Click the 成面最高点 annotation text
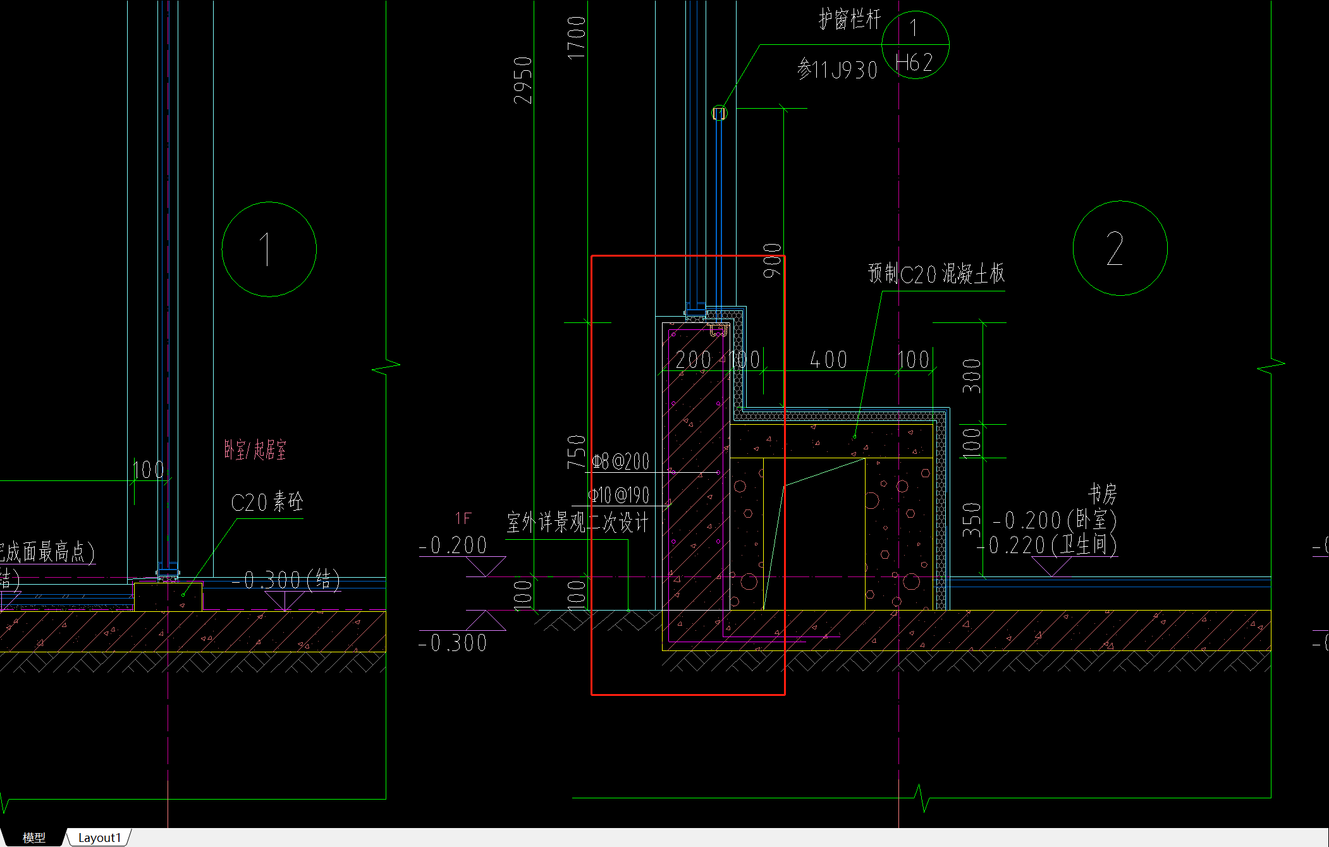1329x847 pixels. coord(51,551)
